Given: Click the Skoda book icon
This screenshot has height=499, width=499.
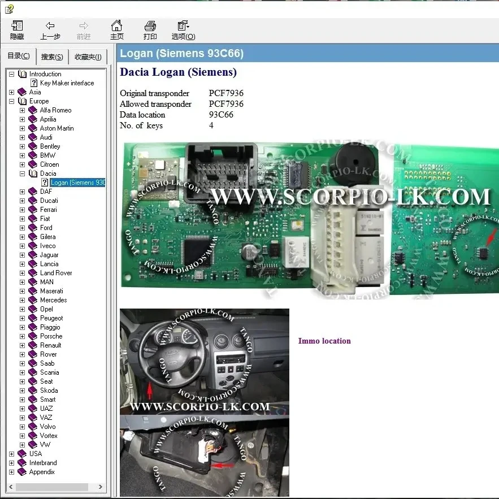Looking at the screenshot, I should (33, 390).
